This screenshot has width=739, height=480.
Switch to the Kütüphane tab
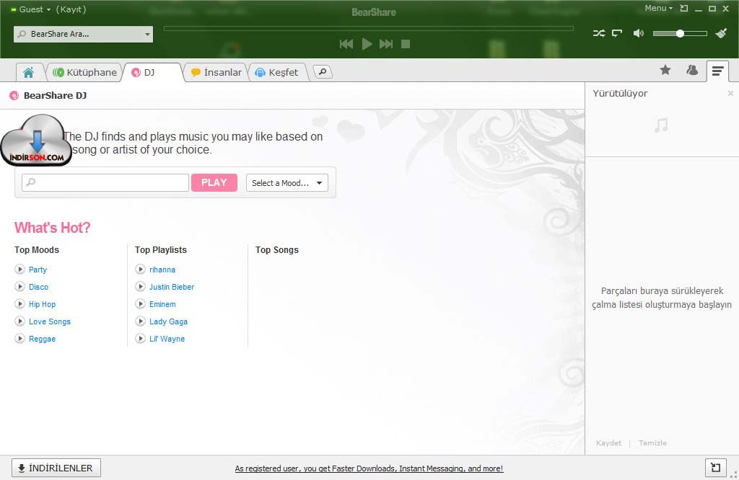[x=85, y=73]
